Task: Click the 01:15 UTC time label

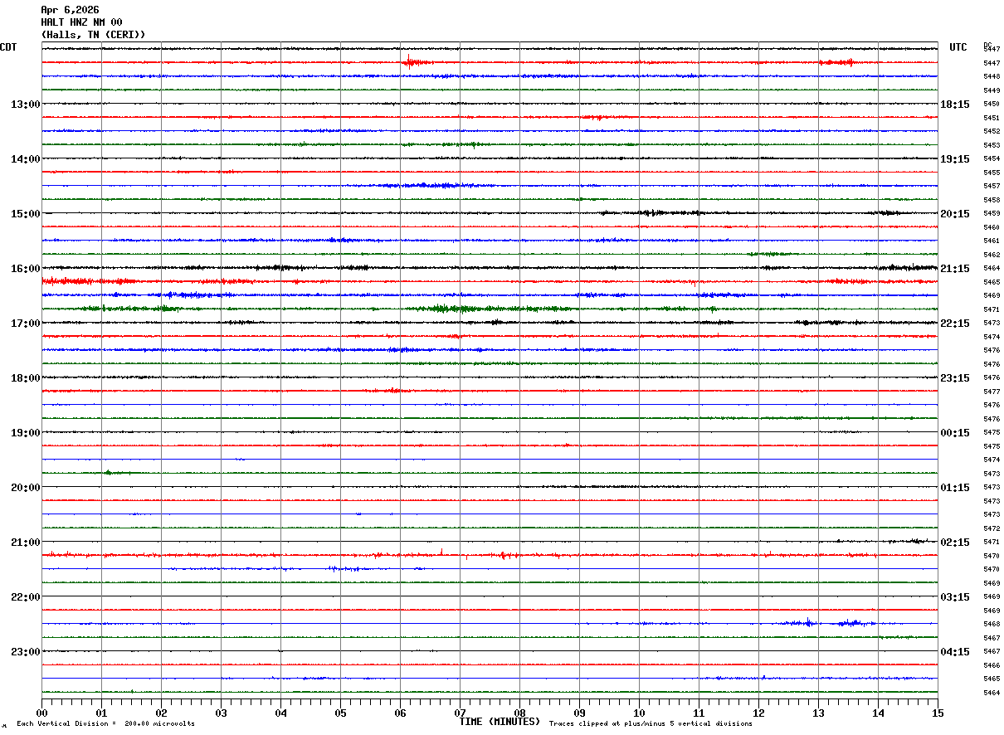Action: (955, 488)
